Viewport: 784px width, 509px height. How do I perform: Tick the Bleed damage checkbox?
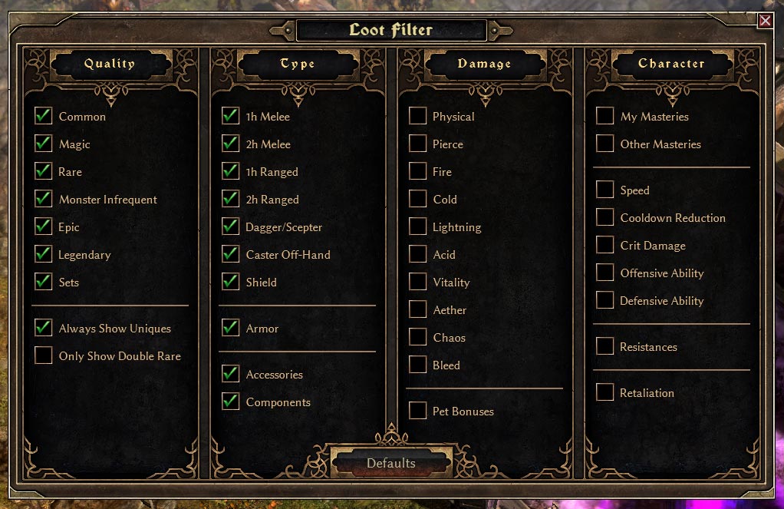pos(417,365)
